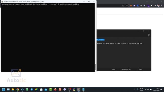Show hidden system tray icons chevron

click(134, 89)
